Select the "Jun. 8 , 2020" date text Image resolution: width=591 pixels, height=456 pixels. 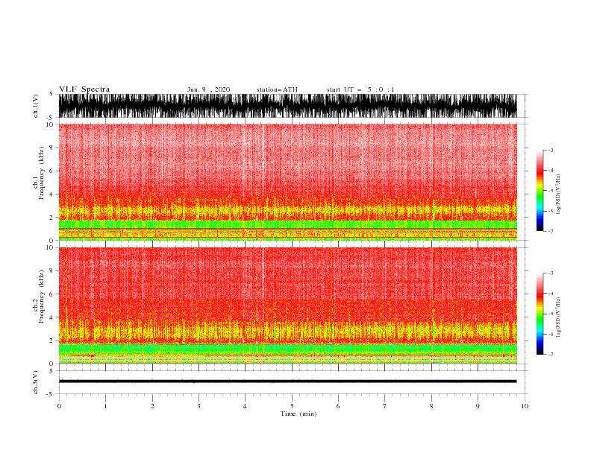point(208,89)
